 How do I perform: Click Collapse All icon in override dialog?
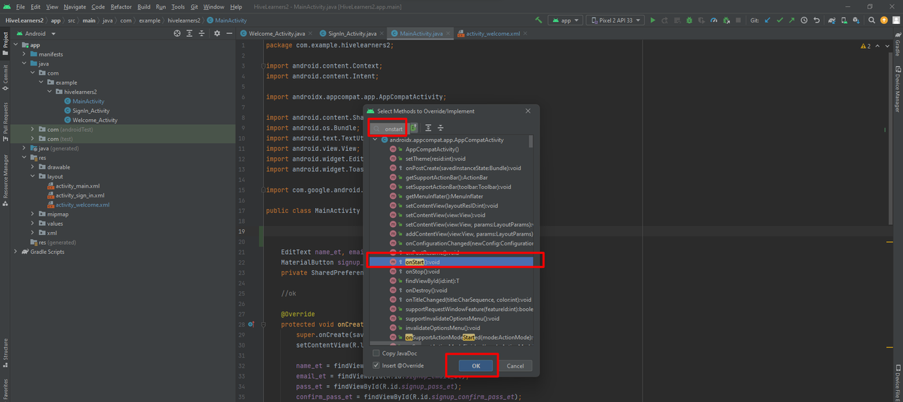[x=440, y=128]
